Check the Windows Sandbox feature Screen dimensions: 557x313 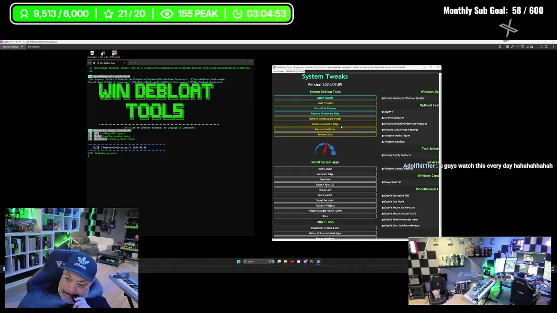tap(383, 142)
